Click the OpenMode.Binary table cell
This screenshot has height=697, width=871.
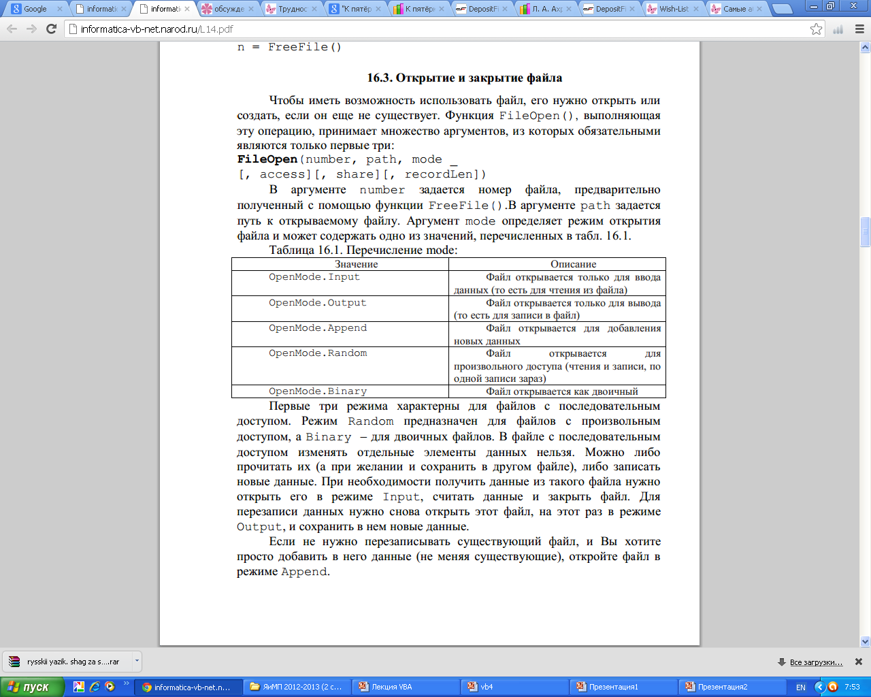tap(340, 391)
